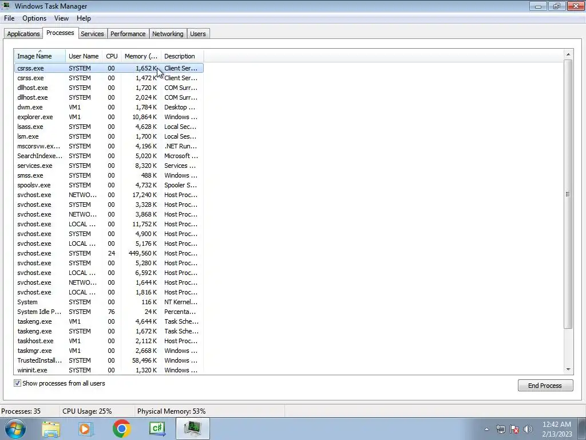Select the spoolsv.exe process
586x440 pixels.
(109, 185)
